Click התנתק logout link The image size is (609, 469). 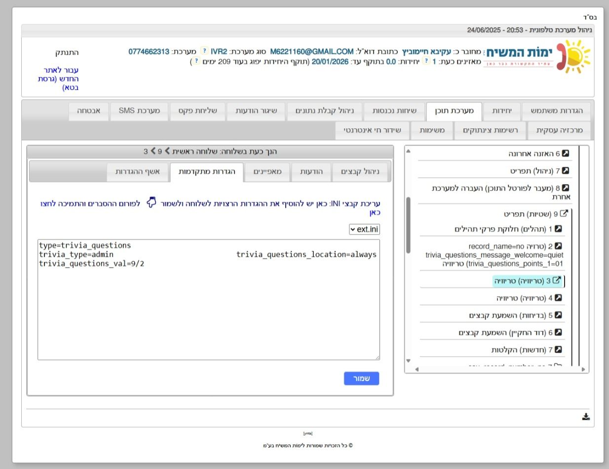[x=67, y=52]
